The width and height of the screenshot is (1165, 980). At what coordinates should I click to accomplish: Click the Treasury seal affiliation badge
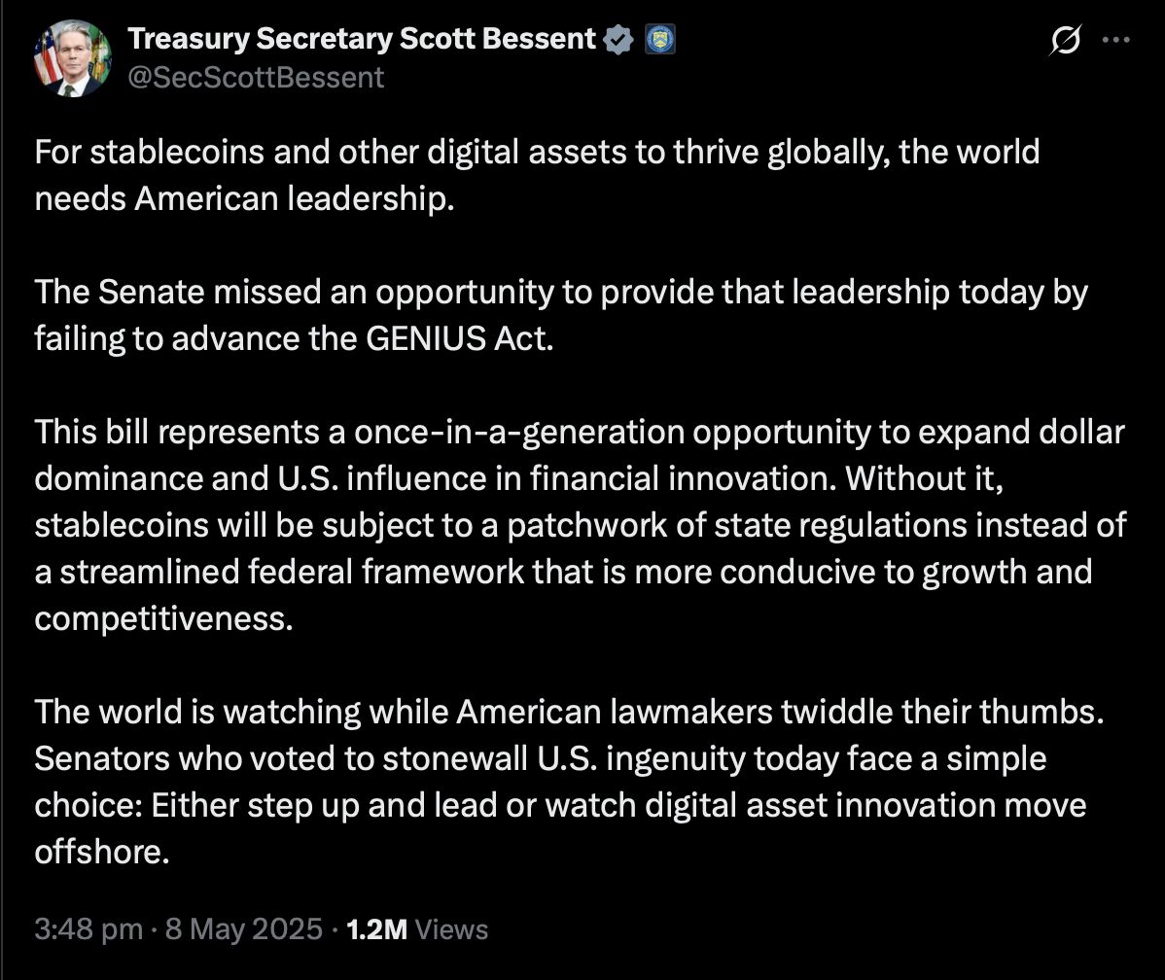pyautogui.click(x=660, y=40)
